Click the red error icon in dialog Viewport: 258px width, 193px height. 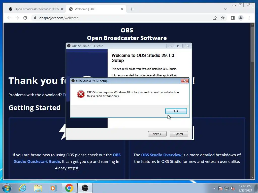[81, 94]
